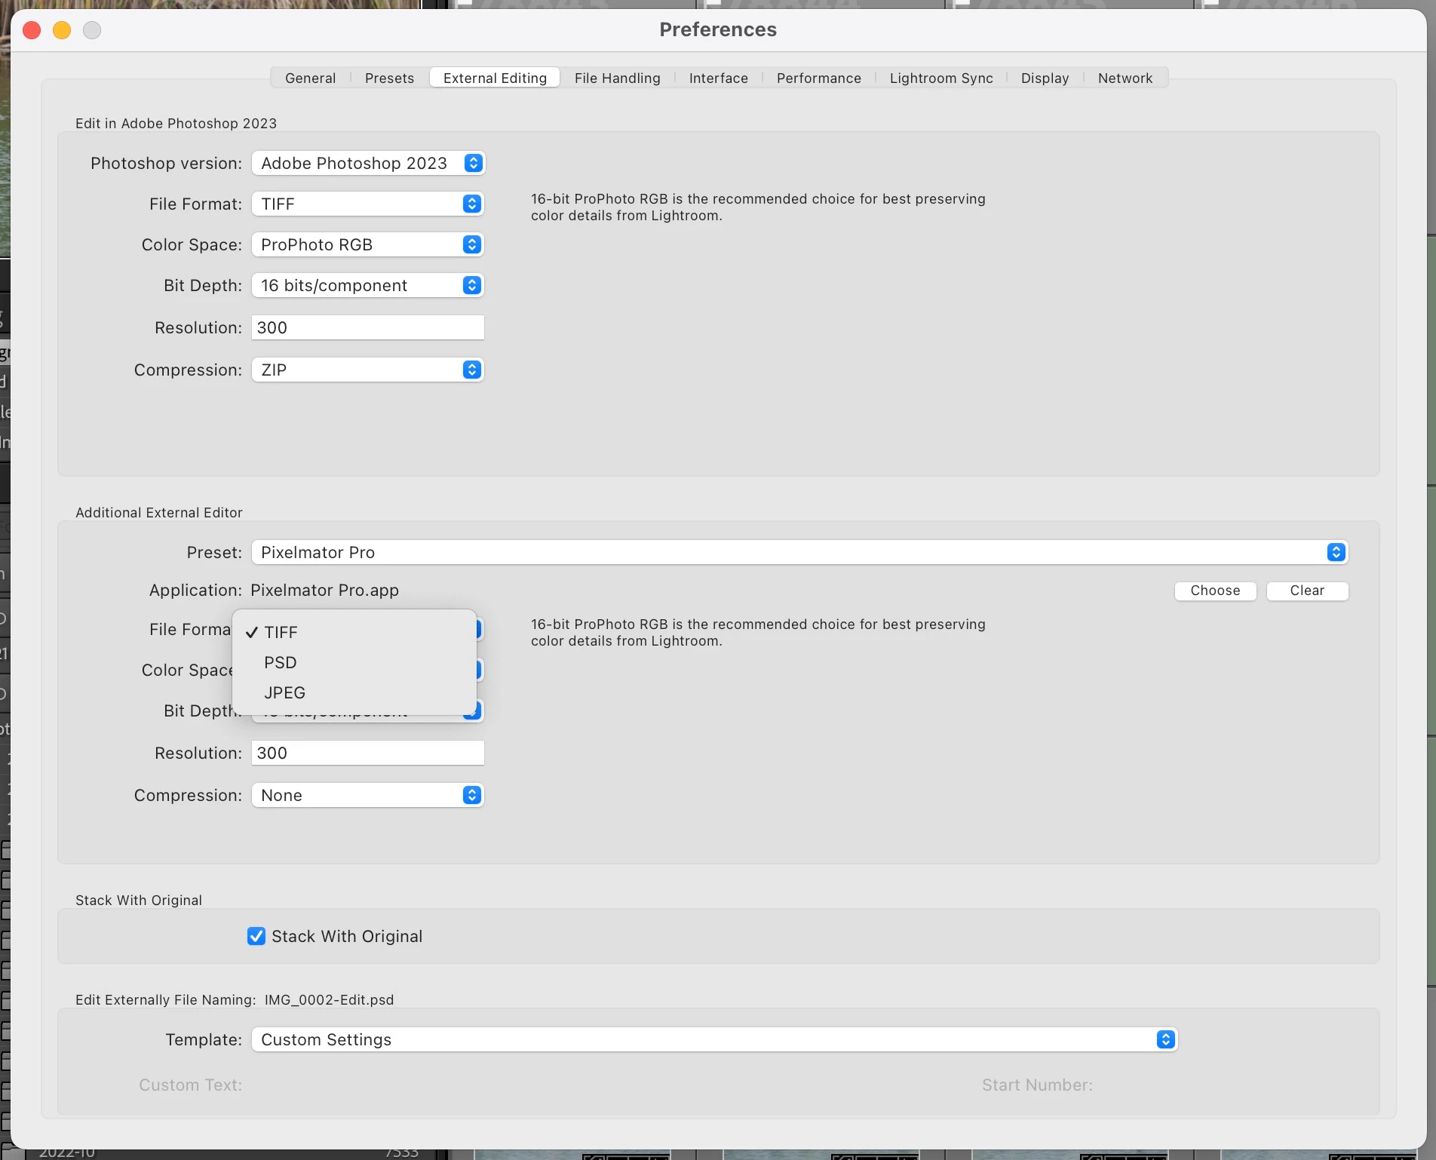Open the Presets tab
The width and height of the screenshot is (1436, 1160).
(389, 78)
